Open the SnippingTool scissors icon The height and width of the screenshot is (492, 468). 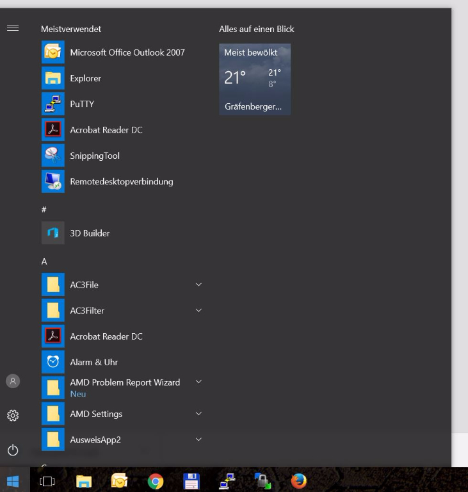point(53,155)
